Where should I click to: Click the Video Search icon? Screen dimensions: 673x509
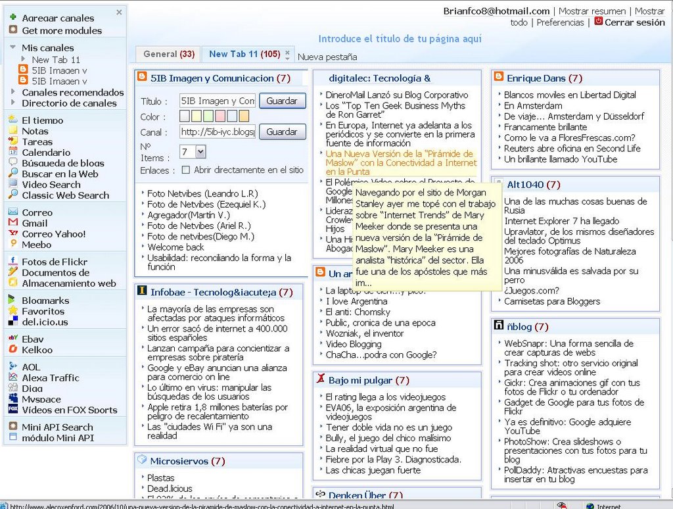pos(13,184)
